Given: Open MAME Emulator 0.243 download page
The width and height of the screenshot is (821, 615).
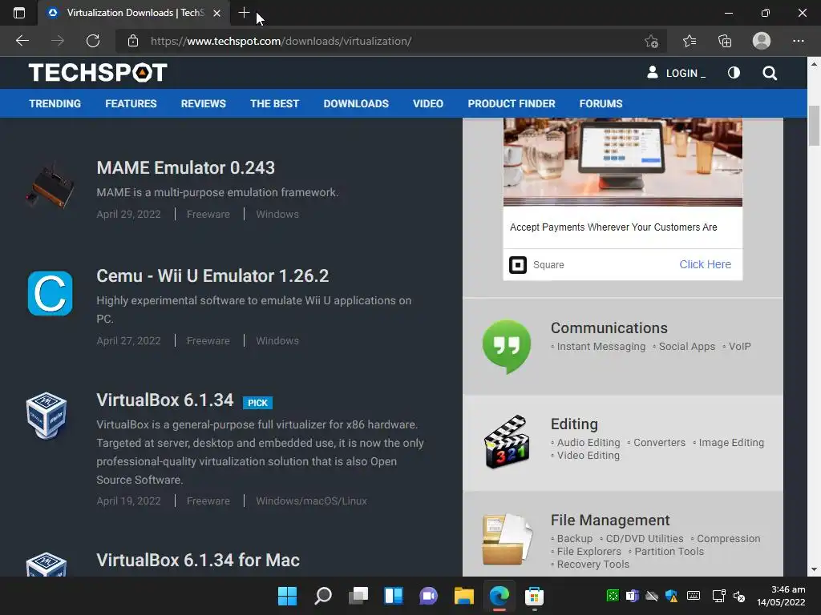Looking at the screenshot, I should (x=185, y=168).
